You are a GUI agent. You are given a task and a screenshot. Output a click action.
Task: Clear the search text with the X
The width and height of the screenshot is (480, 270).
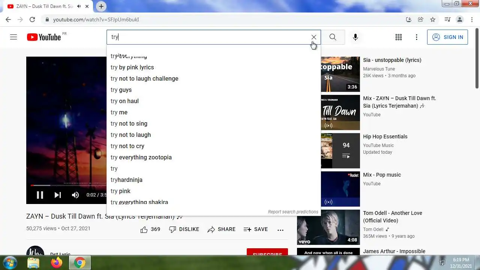pyautogui.click(x=314, y=37)
